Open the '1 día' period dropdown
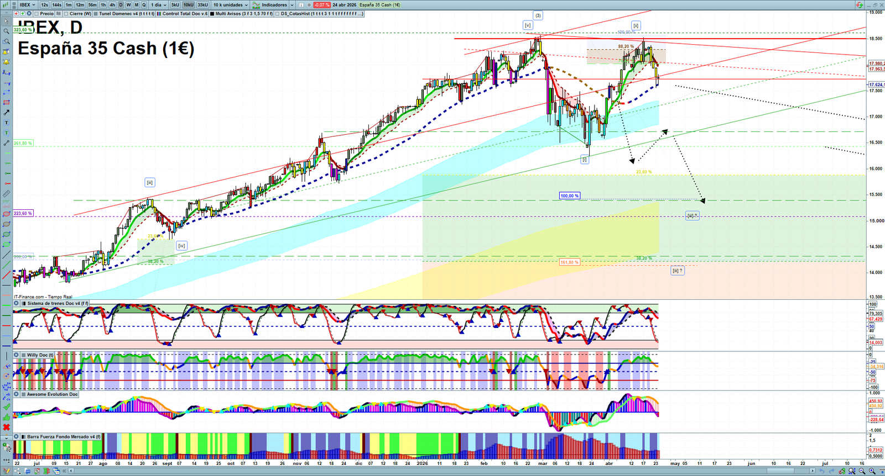The image size is (885, 476). tap(158, 5)
